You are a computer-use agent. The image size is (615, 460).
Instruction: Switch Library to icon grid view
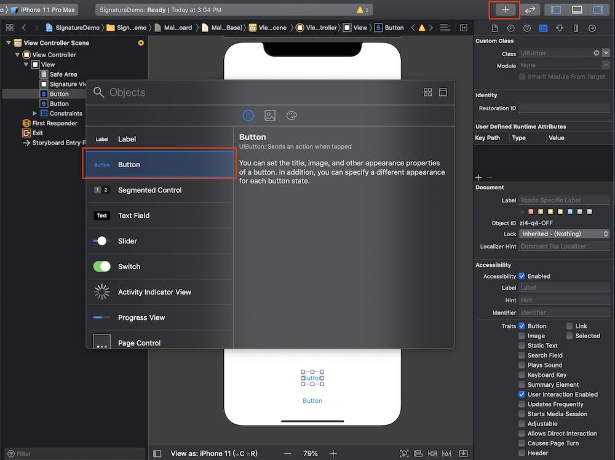[x=427, y=92]
